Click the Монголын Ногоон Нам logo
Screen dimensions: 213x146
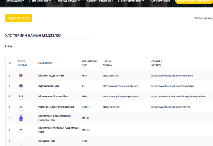click(x=21, y=96)
